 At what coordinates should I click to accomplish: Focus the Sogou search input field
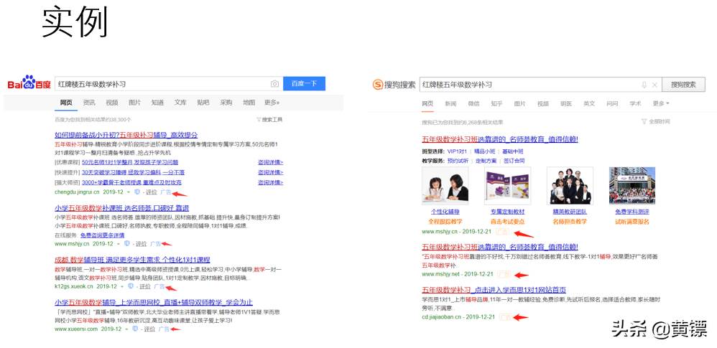tap(530, 85)
